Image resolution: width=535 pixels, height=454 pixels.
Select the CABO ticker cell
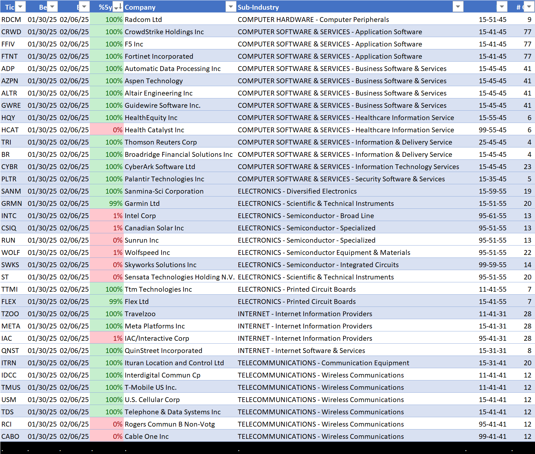[x=13, y=436]
